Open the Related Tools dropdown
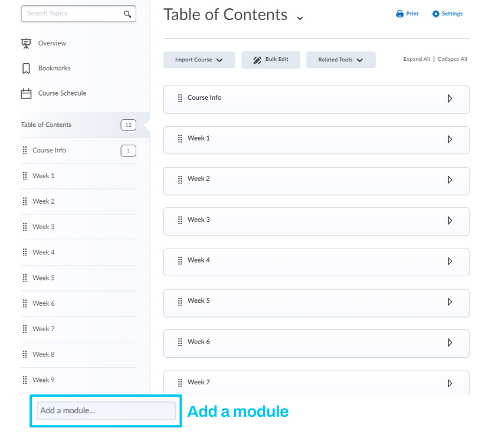 pyautogui.click(x=340, y=60)
